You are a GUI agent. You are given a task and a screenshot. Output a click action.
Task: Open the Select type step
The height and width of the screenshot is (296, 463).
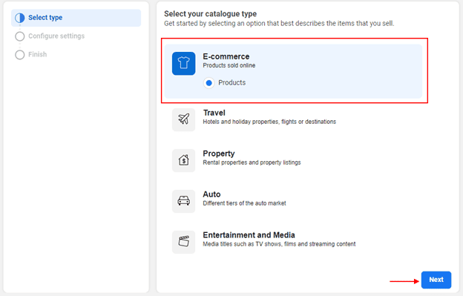click(x=76, y=18)
